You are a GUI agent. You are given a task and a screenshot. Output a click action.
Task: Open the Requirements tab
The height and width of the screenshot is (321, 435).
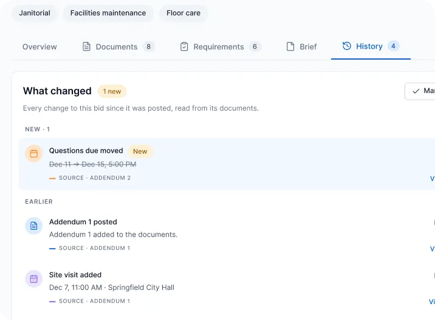click(x=221, y=47)
